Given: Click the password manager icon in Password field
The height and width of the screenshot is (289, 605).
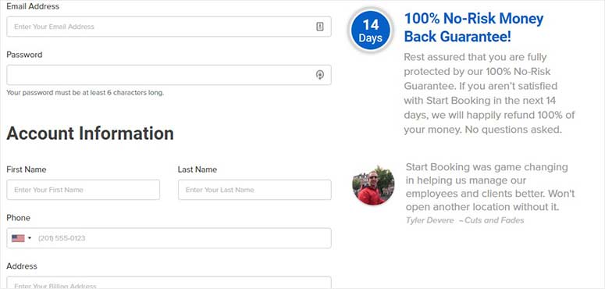Looking at the screenshot, I should point(320,75).
